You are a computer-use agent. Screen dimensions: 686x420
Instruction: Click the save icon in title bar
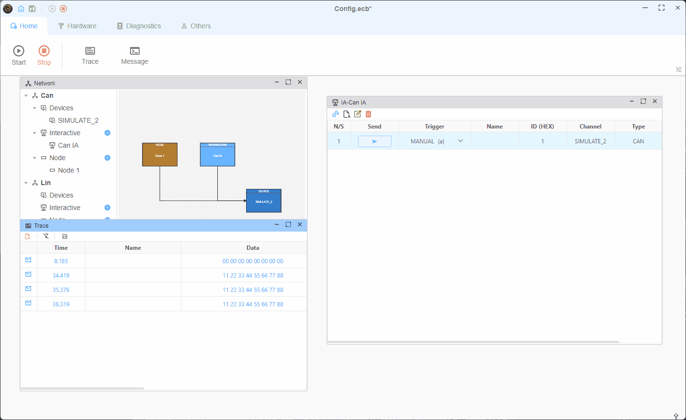point(32,9)
